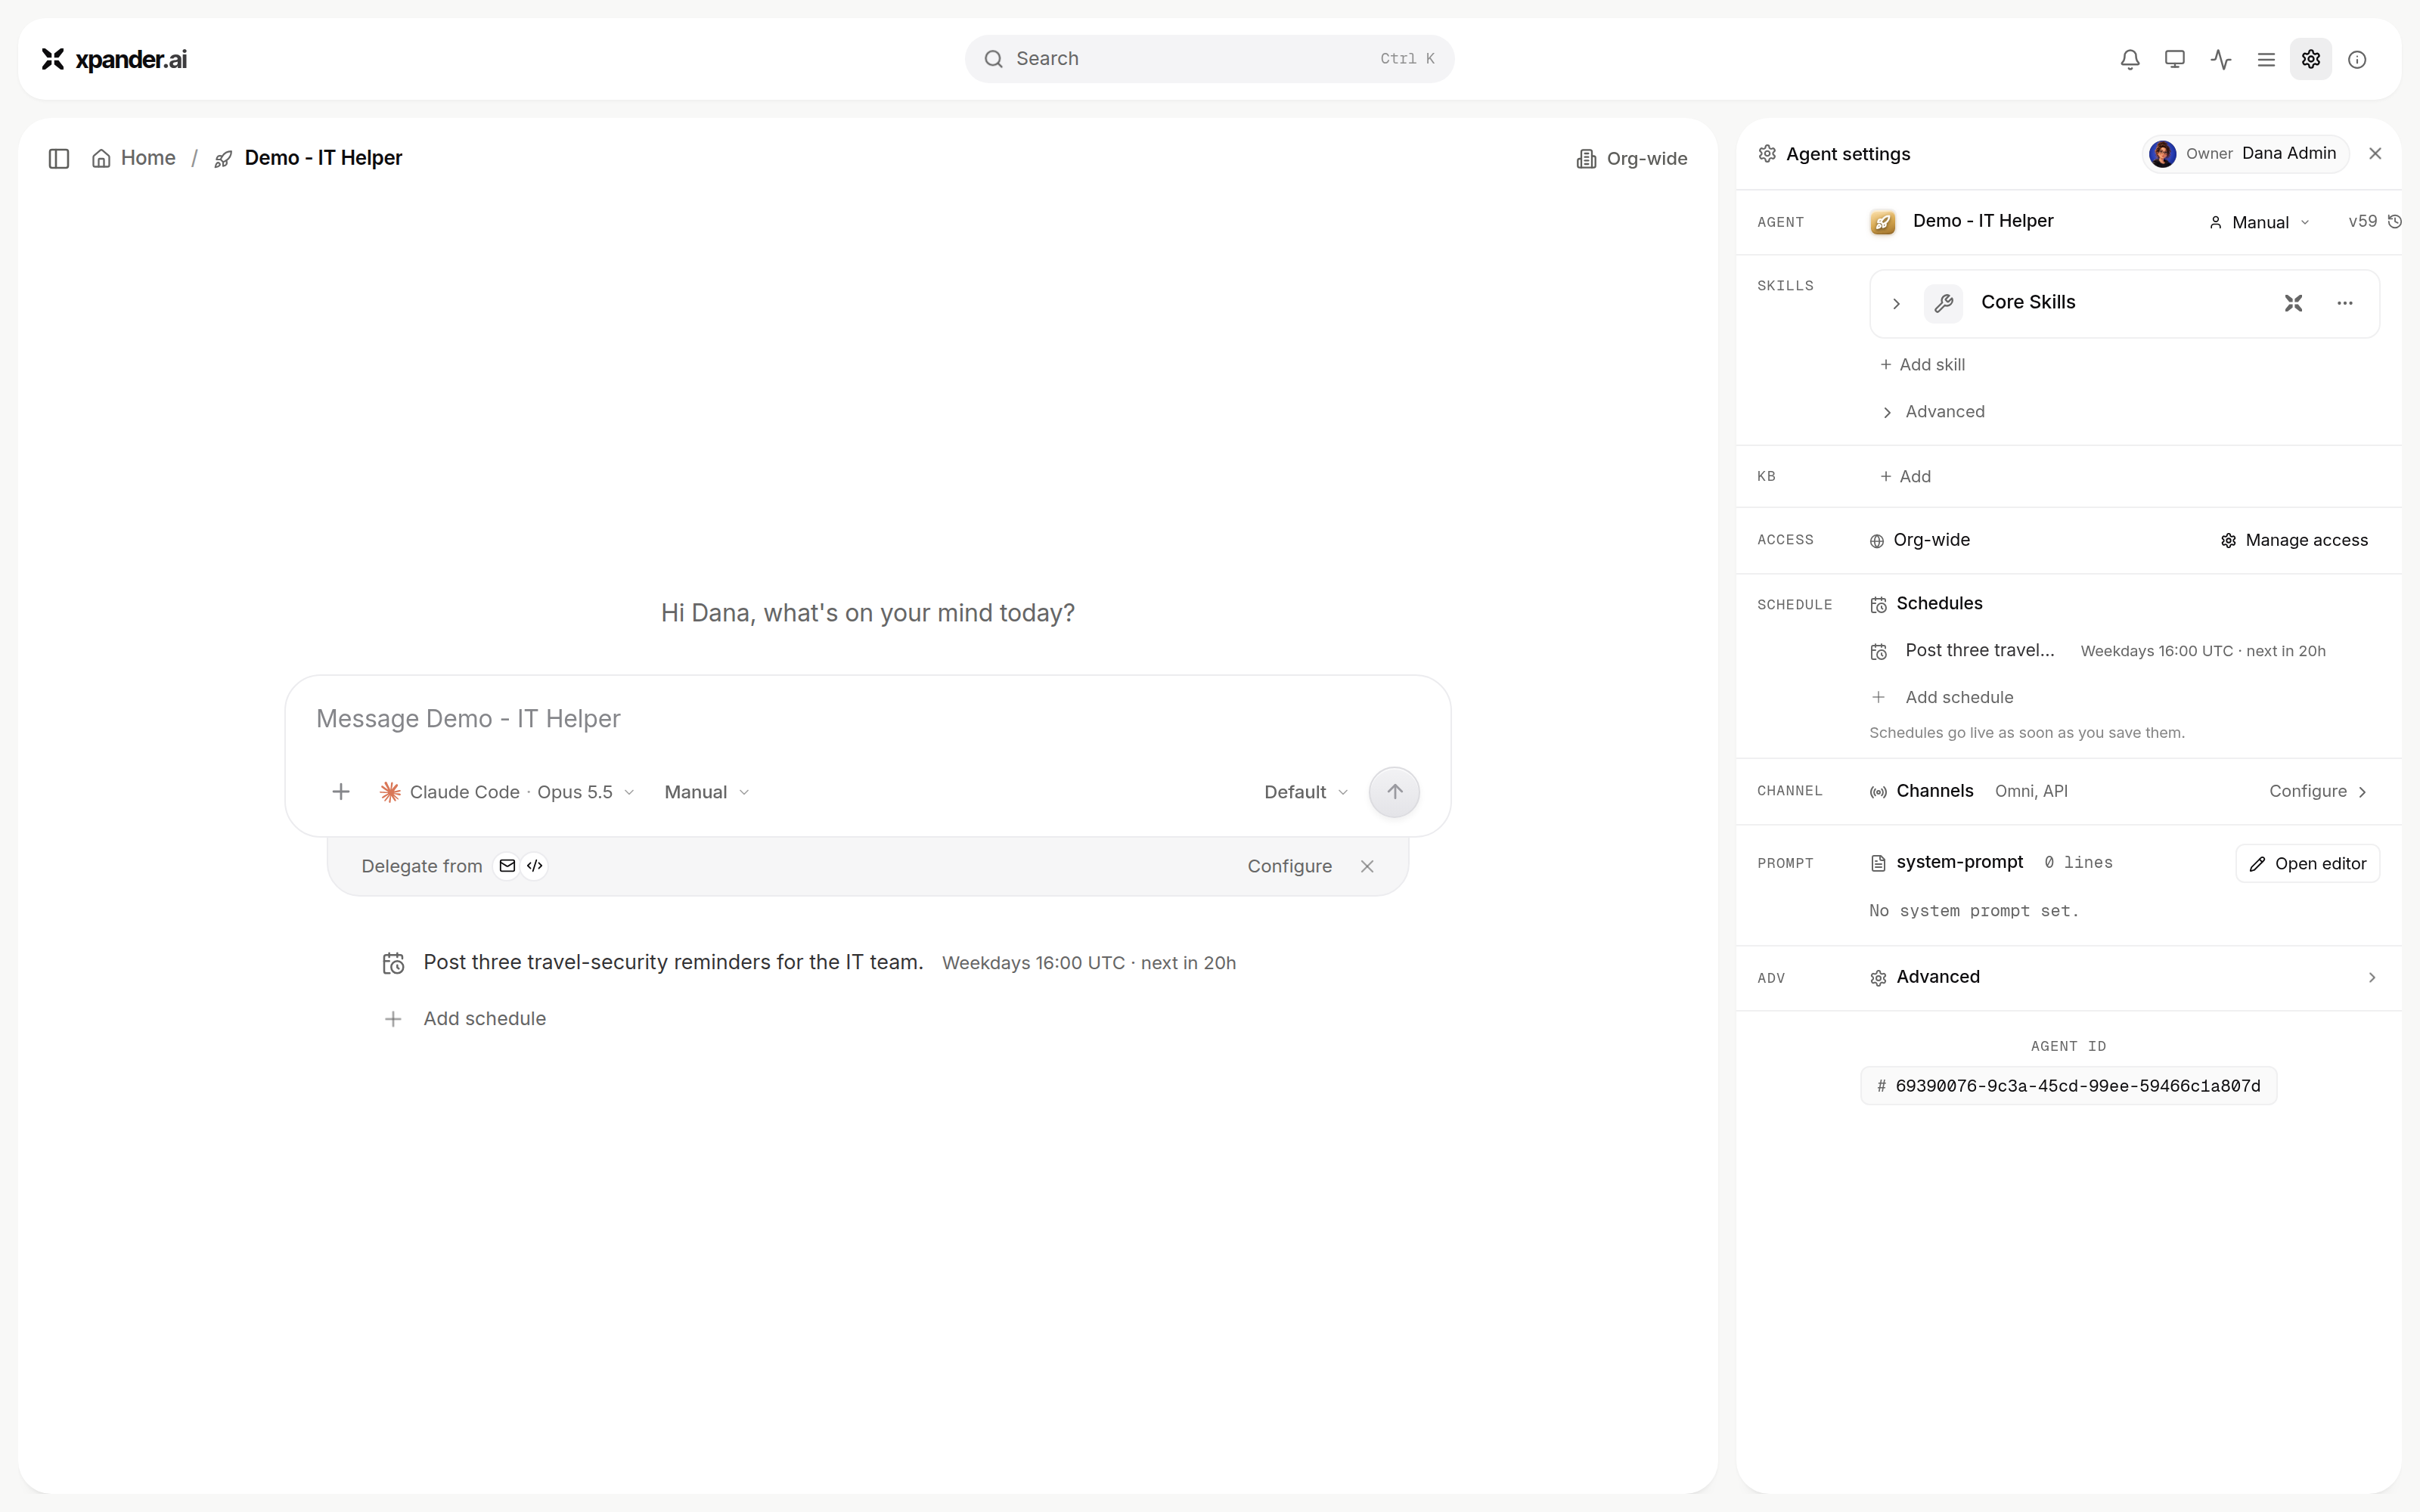The image size is (2420, 1512).
Task: Open the Manual dropdown in message box
Action: [707, 792]
